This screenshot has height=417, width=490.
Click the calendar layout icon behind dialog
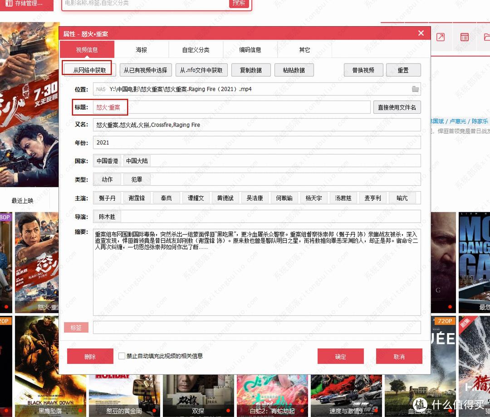pyautogui.click(x=465, y=37)
